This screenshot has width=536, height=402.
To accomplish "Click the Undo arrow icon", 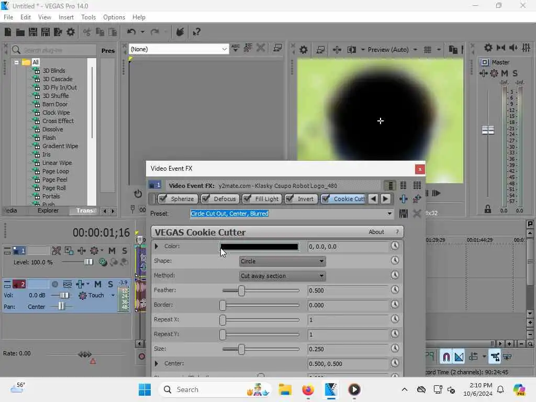I will tap(131, 32).
